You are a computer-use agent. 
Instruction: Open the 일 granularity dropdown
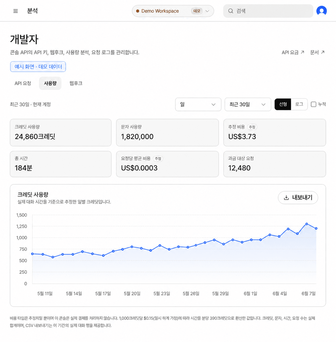coord(198,104)
